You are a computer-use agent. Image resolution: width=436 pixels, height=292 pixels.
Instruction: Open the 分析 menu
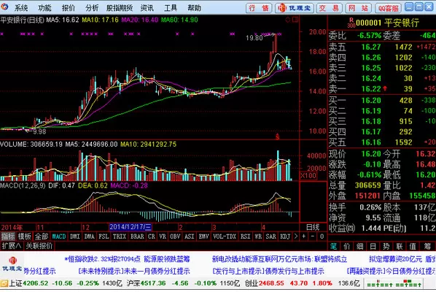[92, 8]
